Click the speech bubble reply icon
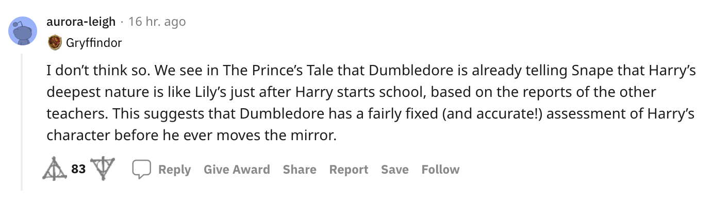The width and height of the screenshot is (728, 201). (141, 170)
